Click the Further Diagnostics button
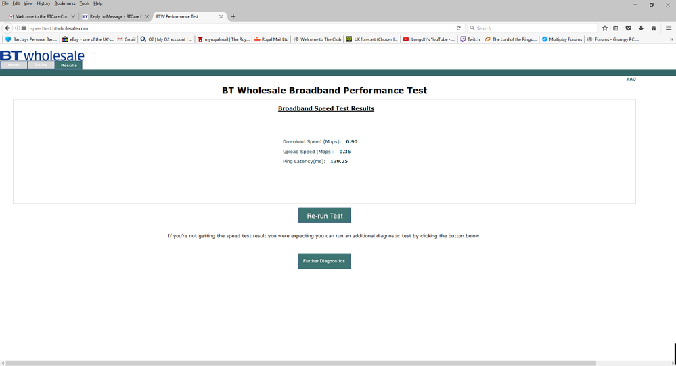 click(x=324, y=261)
